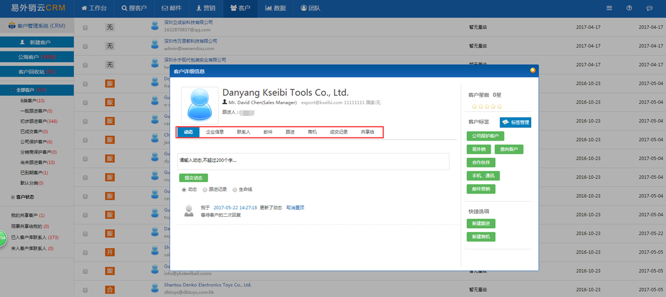Click the 邮件营销 tag
This screenshot has height=297, width=666.
coord(481,189)
